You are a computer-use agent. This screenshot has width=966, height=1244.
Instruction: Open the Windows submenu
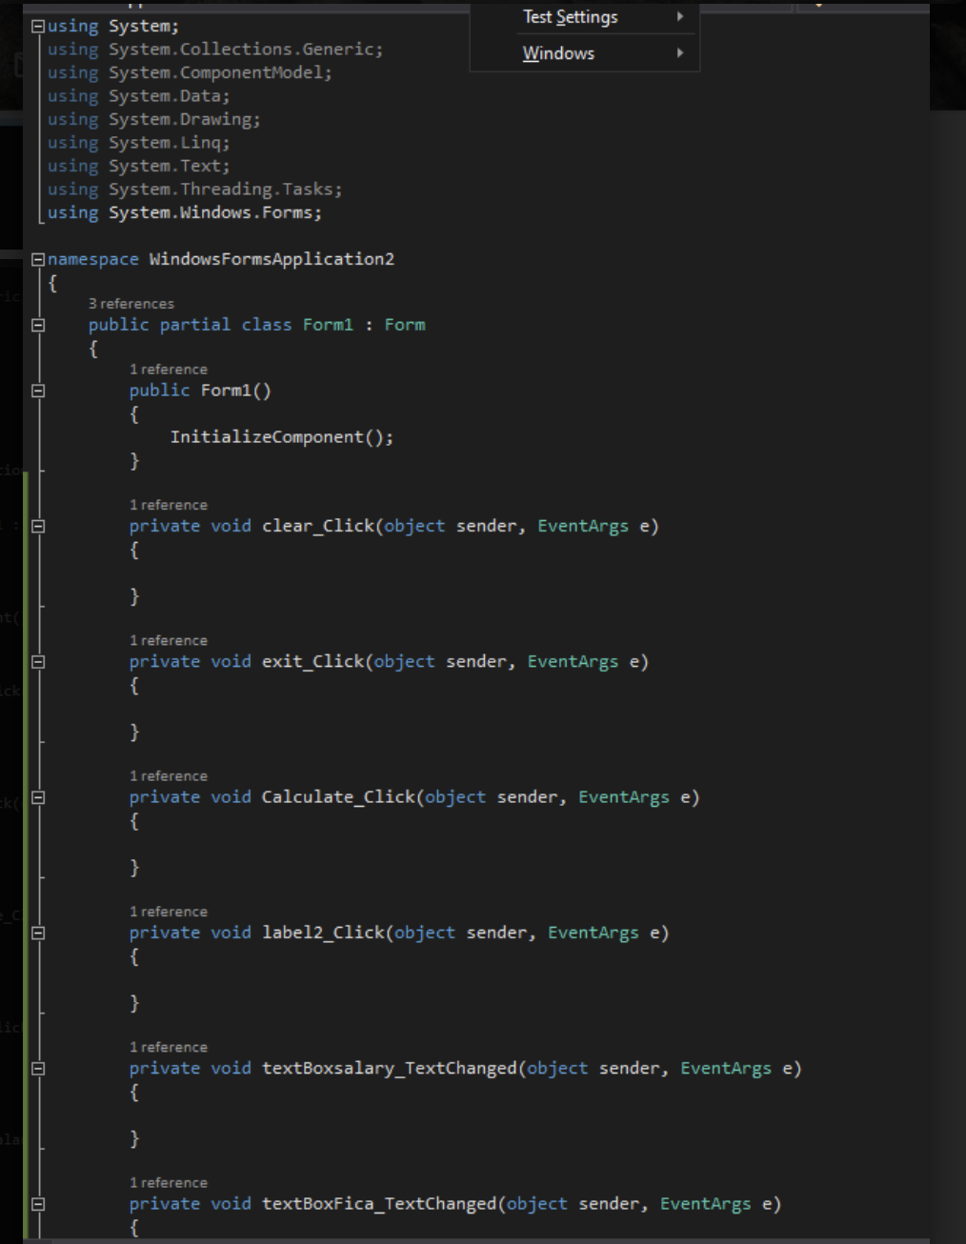click(x=558, y=52)
